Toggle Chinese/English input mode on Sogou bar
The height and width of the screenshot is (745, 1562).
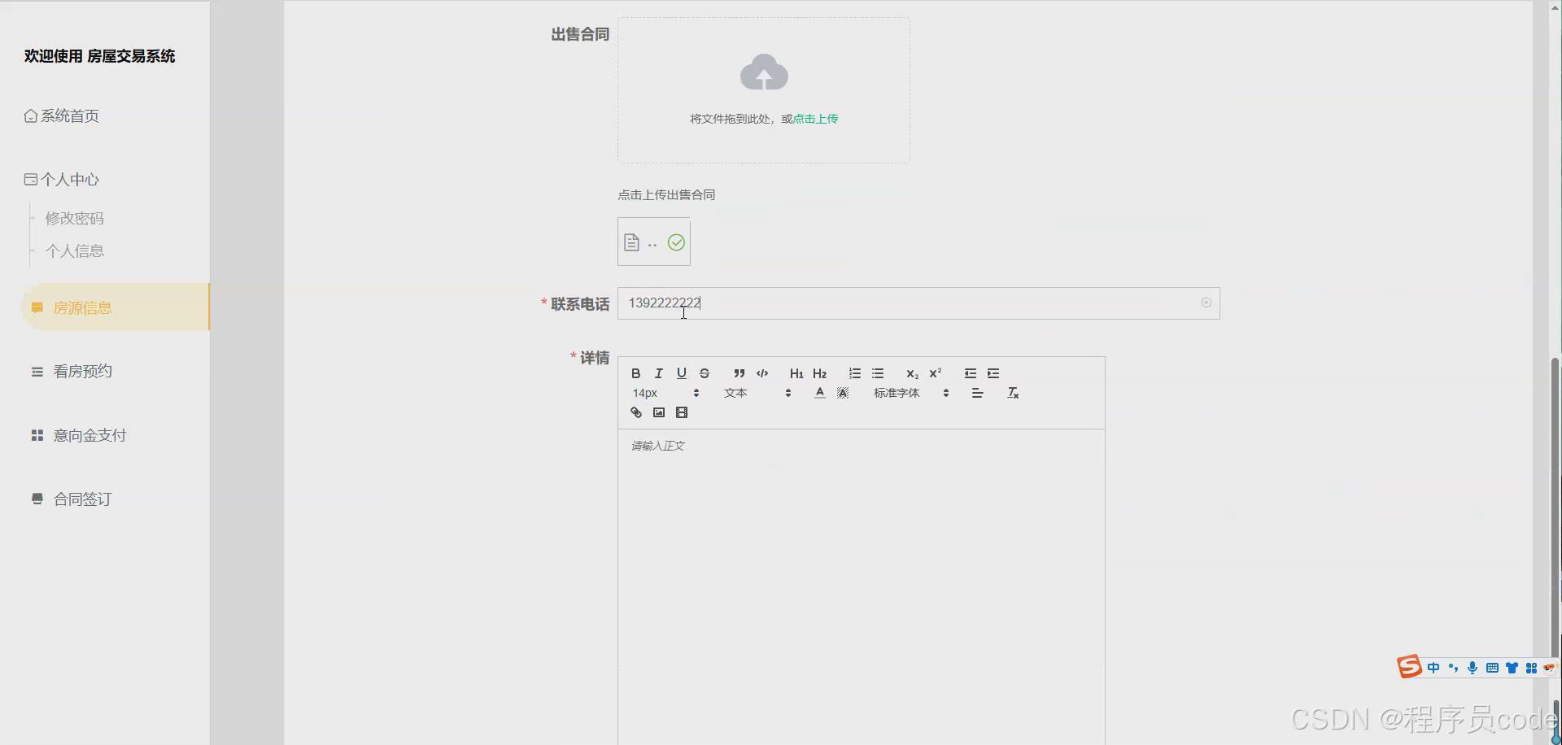tap(1433, 667)
